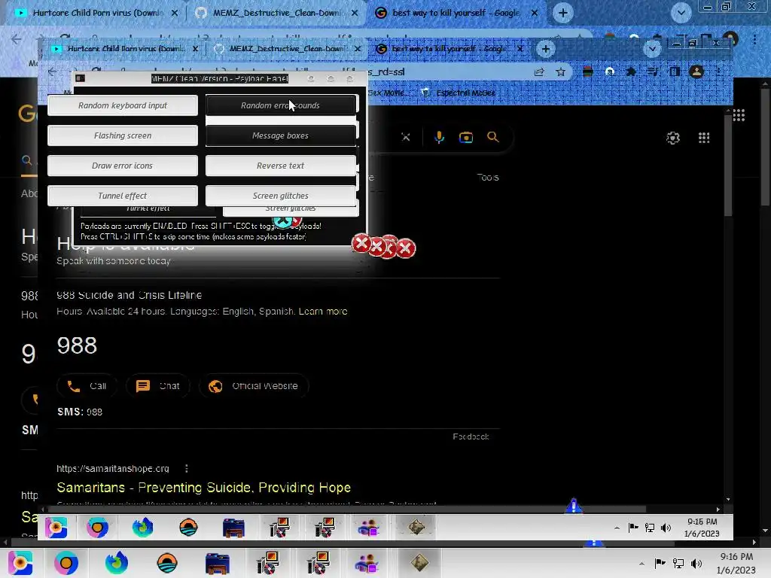Click the Feedback link under the lifeline card
The image size is (771, 578).
pos(471,437)
